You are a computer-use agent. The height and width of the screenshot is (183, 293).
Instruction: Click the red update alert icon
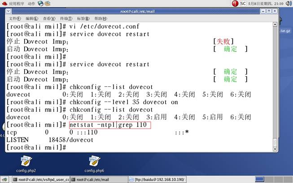(235, 4)
